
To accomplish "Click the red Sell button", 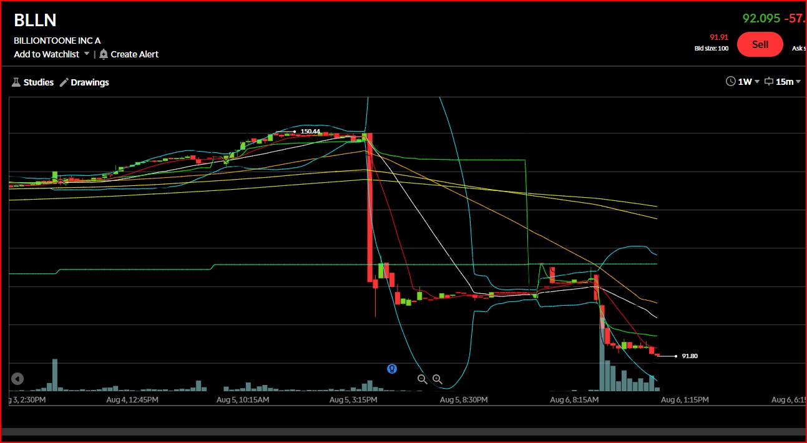I will point(760,44).
